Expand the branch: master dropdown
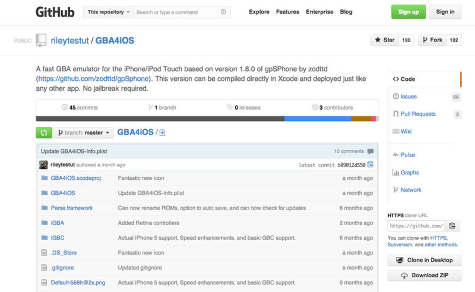This screenshot has width=475, height=292. click(84, 133)
